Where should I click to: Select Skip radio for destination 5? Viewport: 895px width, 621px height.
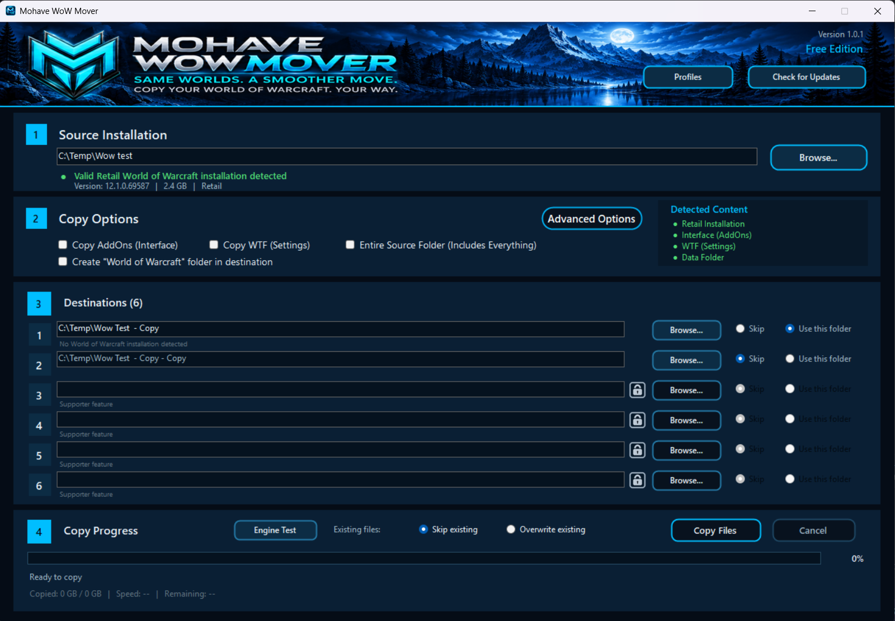coord(740,449)
